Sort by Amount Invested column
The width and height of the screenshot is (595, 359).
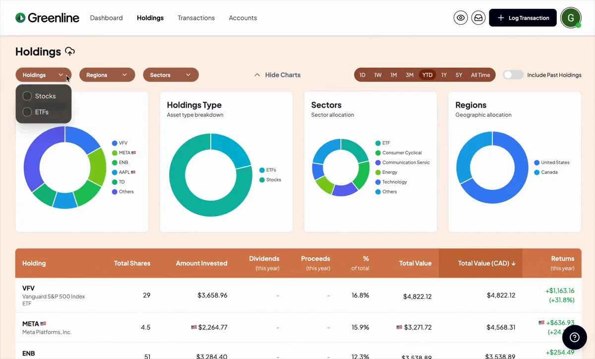click(201, 263)
